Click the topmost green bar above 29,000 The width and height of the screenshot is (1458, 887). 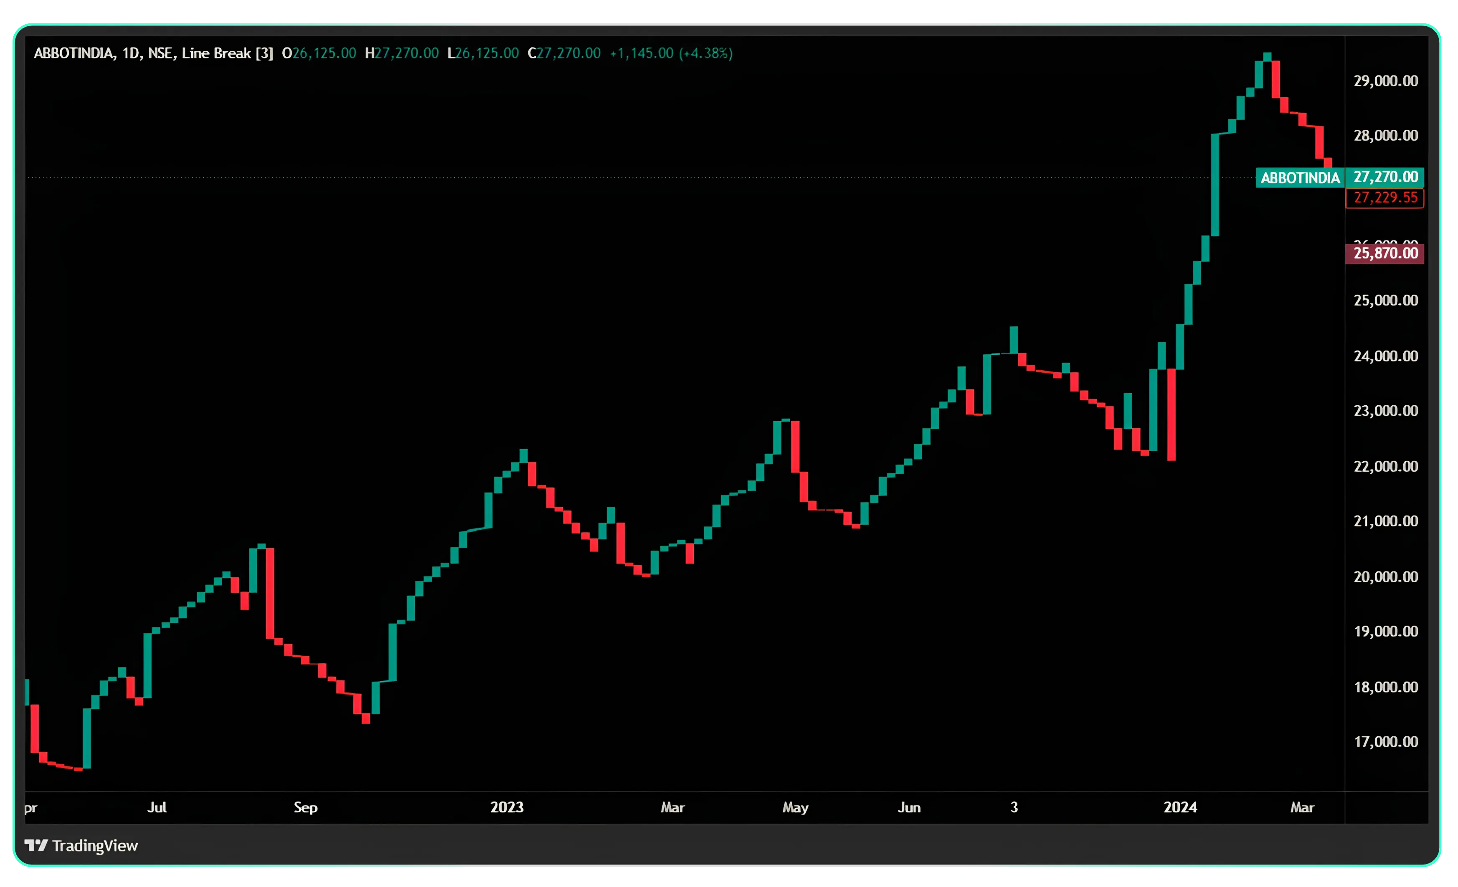click(1267, 57)
